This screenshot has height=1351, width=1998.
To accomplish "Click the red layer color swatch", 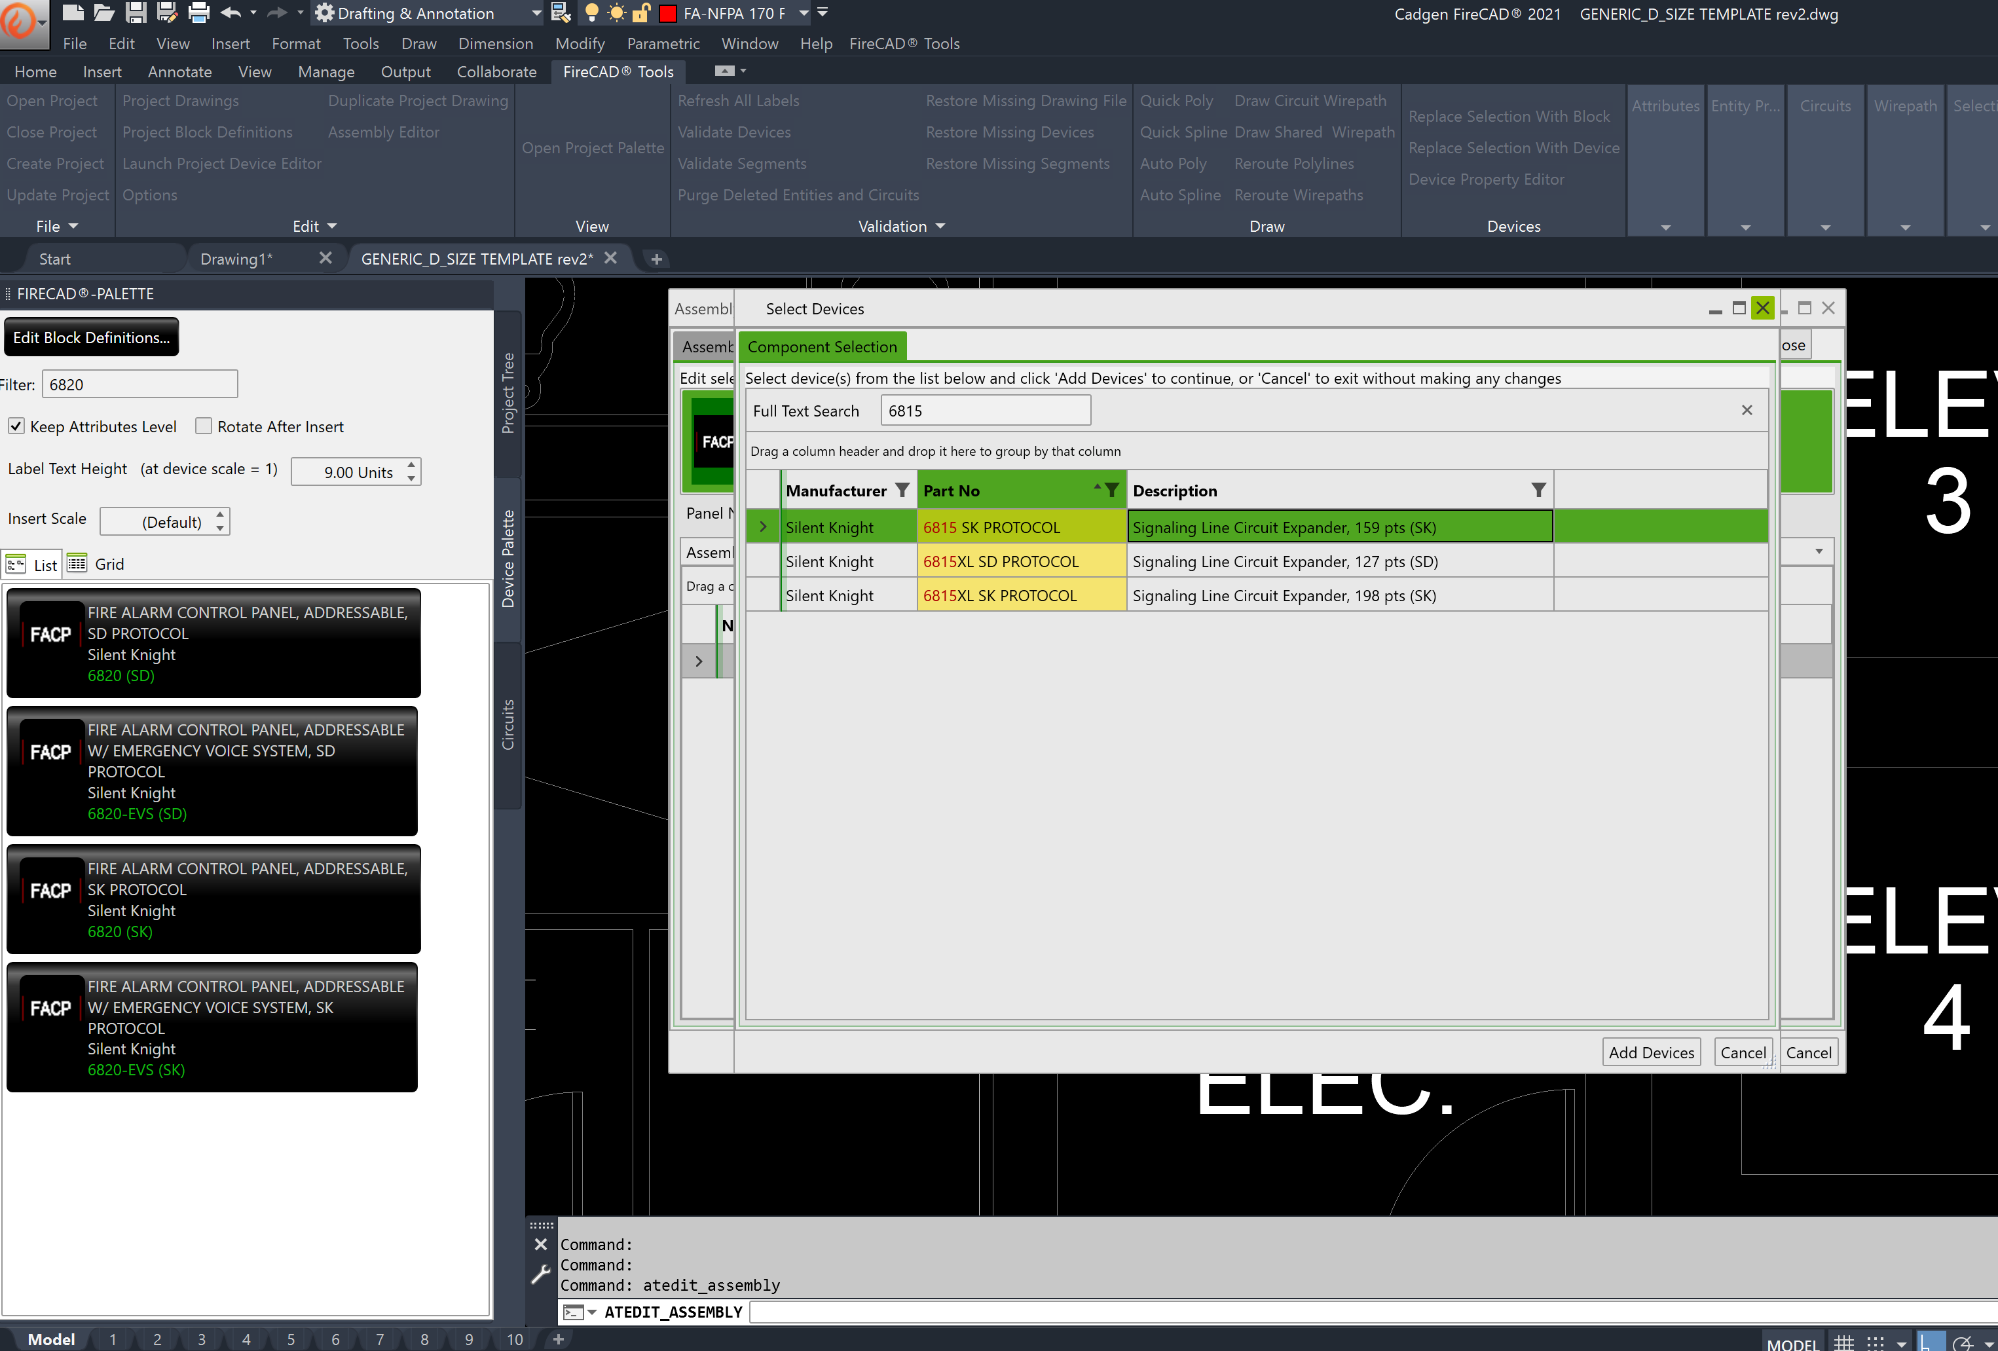I will click(x=667, y=14).
